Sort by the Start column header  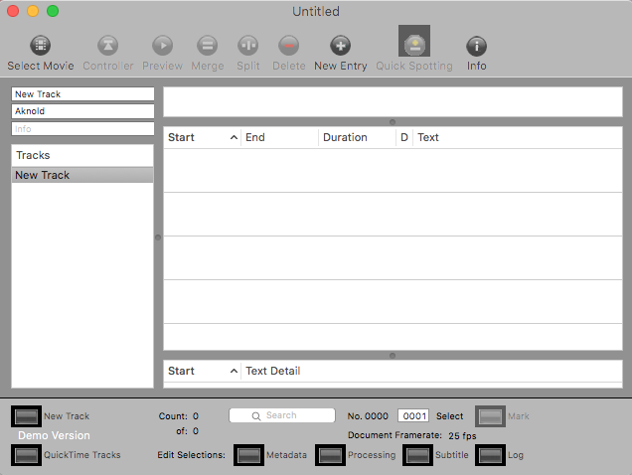coord(202,137)
